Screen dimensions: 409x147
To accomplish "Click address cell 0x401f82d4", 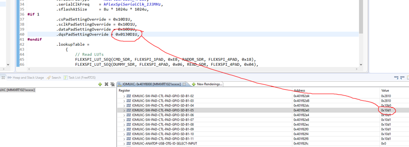I will (x=302, y=96).
